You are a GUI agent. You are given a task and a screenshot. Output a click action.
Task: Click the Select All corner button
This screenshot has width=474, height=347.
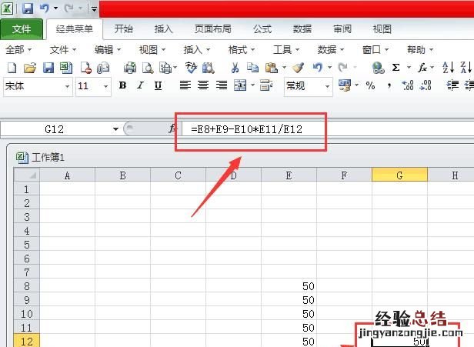coord(27,175)
